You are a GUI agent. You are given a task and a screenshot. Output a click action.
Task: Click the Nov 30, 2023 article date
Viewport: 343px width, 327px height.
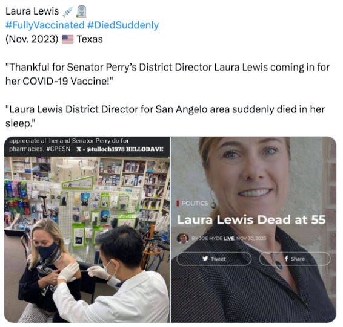point(251,238)
